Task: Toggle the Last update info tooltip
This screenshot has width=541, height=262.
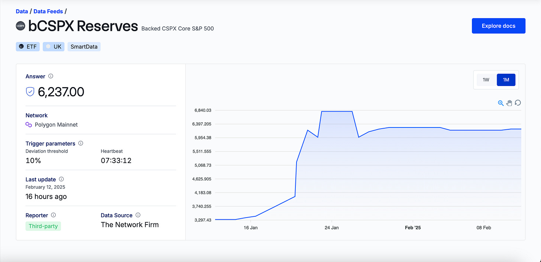Action: [61, 179]
